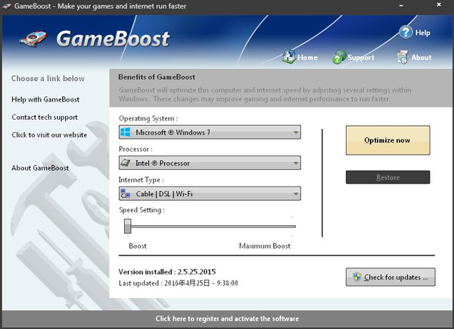Click the Windows logo in OS dropdown
454x329 pixels.
coord(126,133)
